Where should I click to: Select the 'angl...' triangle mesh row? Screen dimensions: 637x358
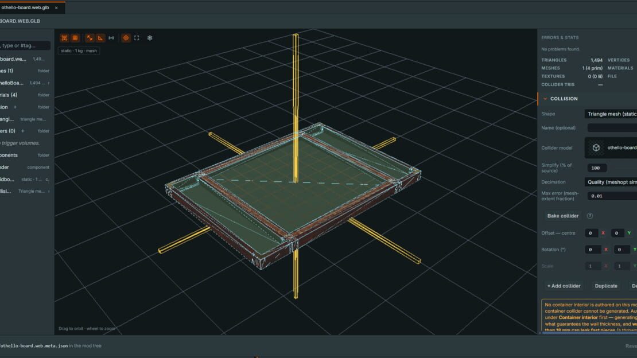[25, 119]
